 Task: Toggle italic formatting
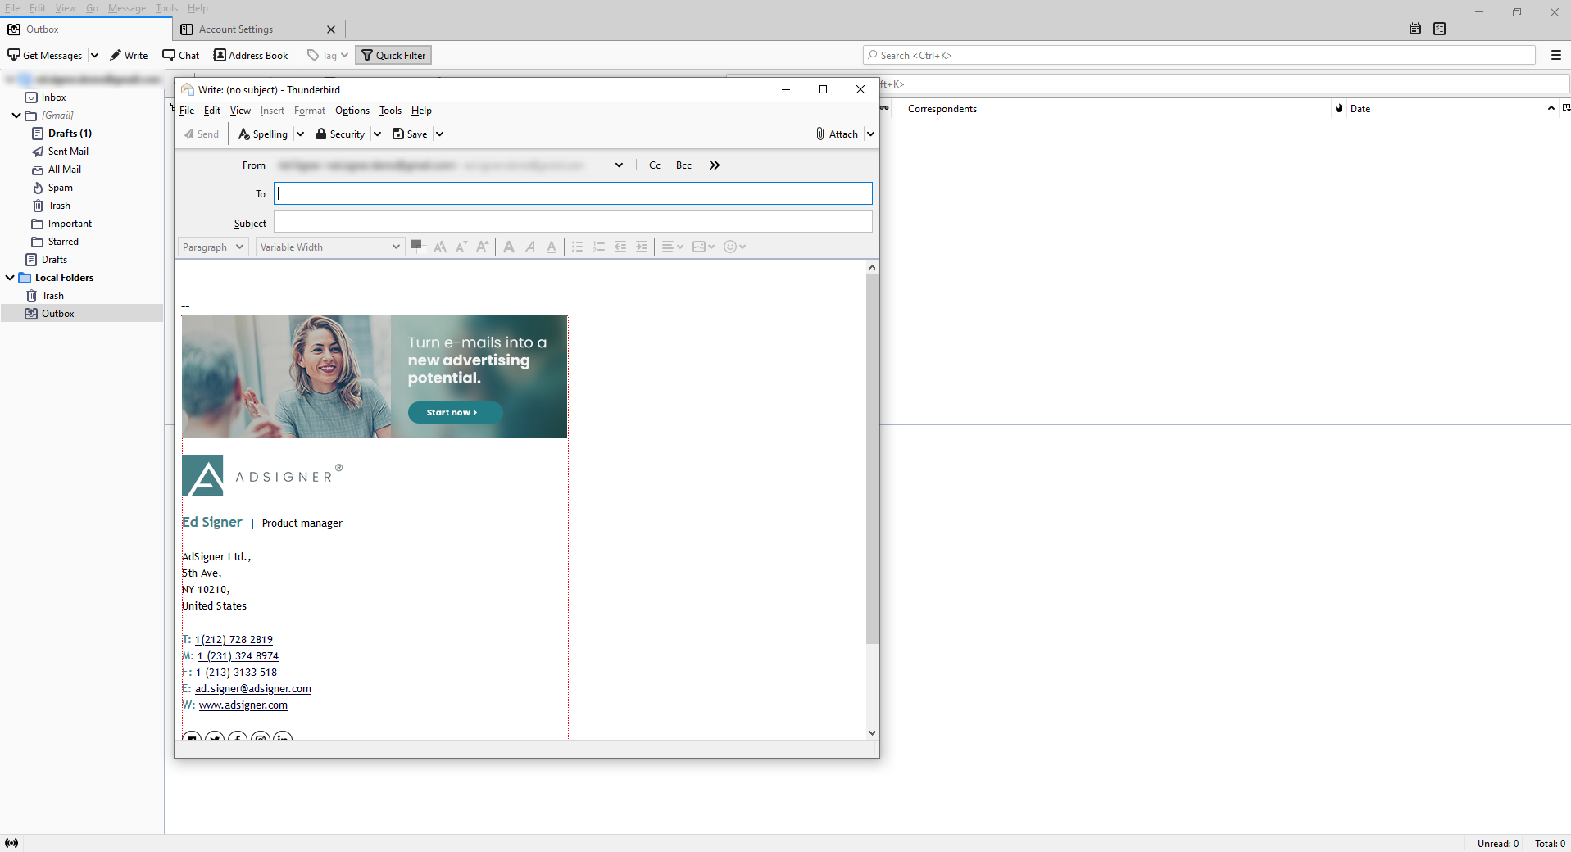530,247
